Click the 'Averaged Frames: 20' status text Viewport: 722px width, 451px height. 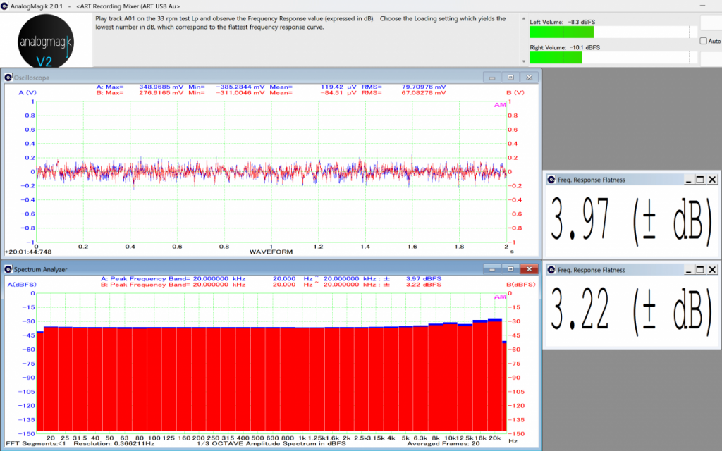coord(443,444)
